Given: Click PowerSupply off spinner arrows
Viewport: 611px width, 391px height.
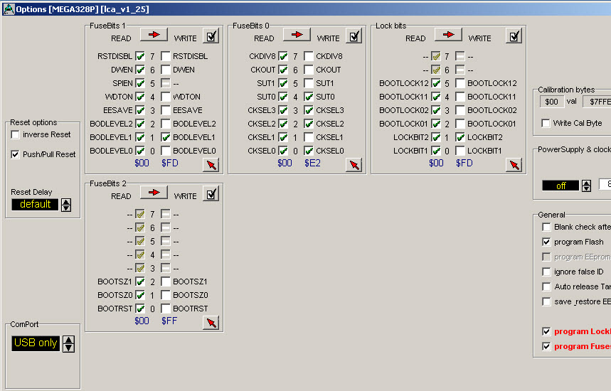Looking at the screenshot, I should pos(586,186).
